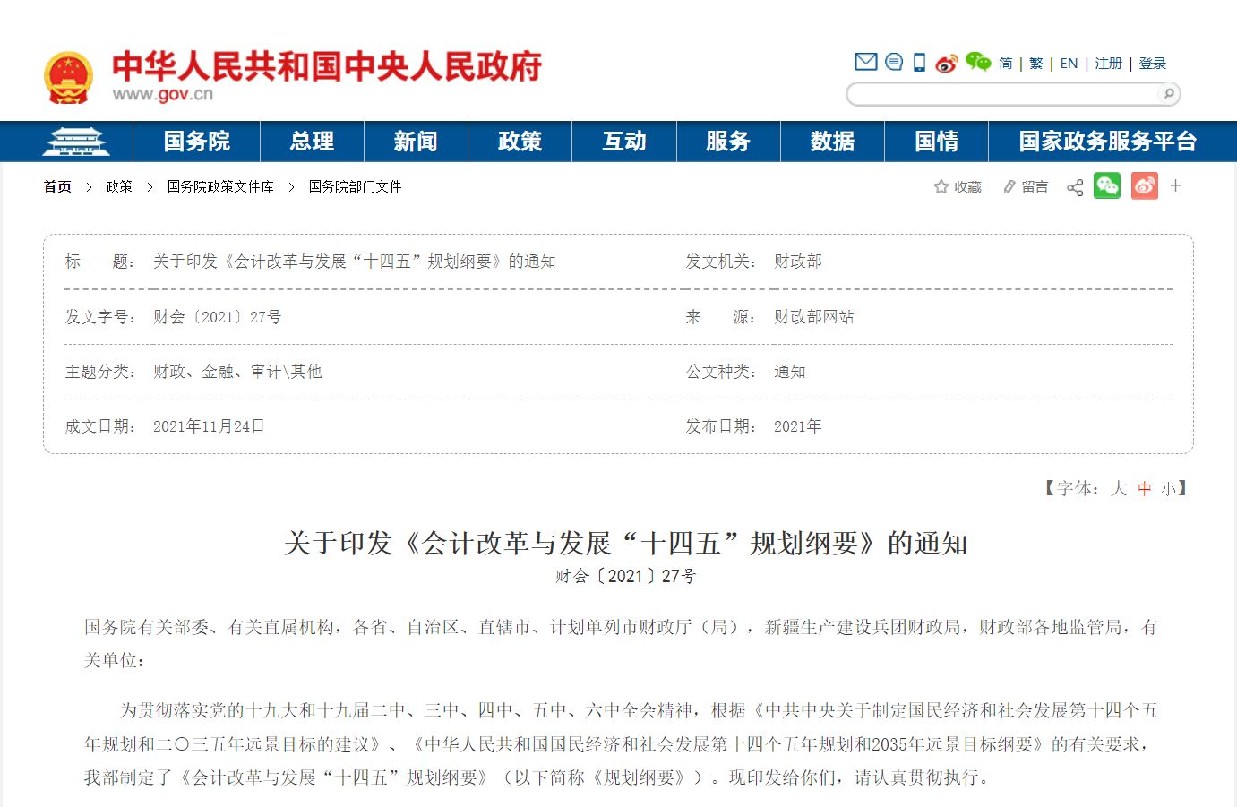
Task: Click issuing agency value 财政部
Action: click(x=798, y=262)
